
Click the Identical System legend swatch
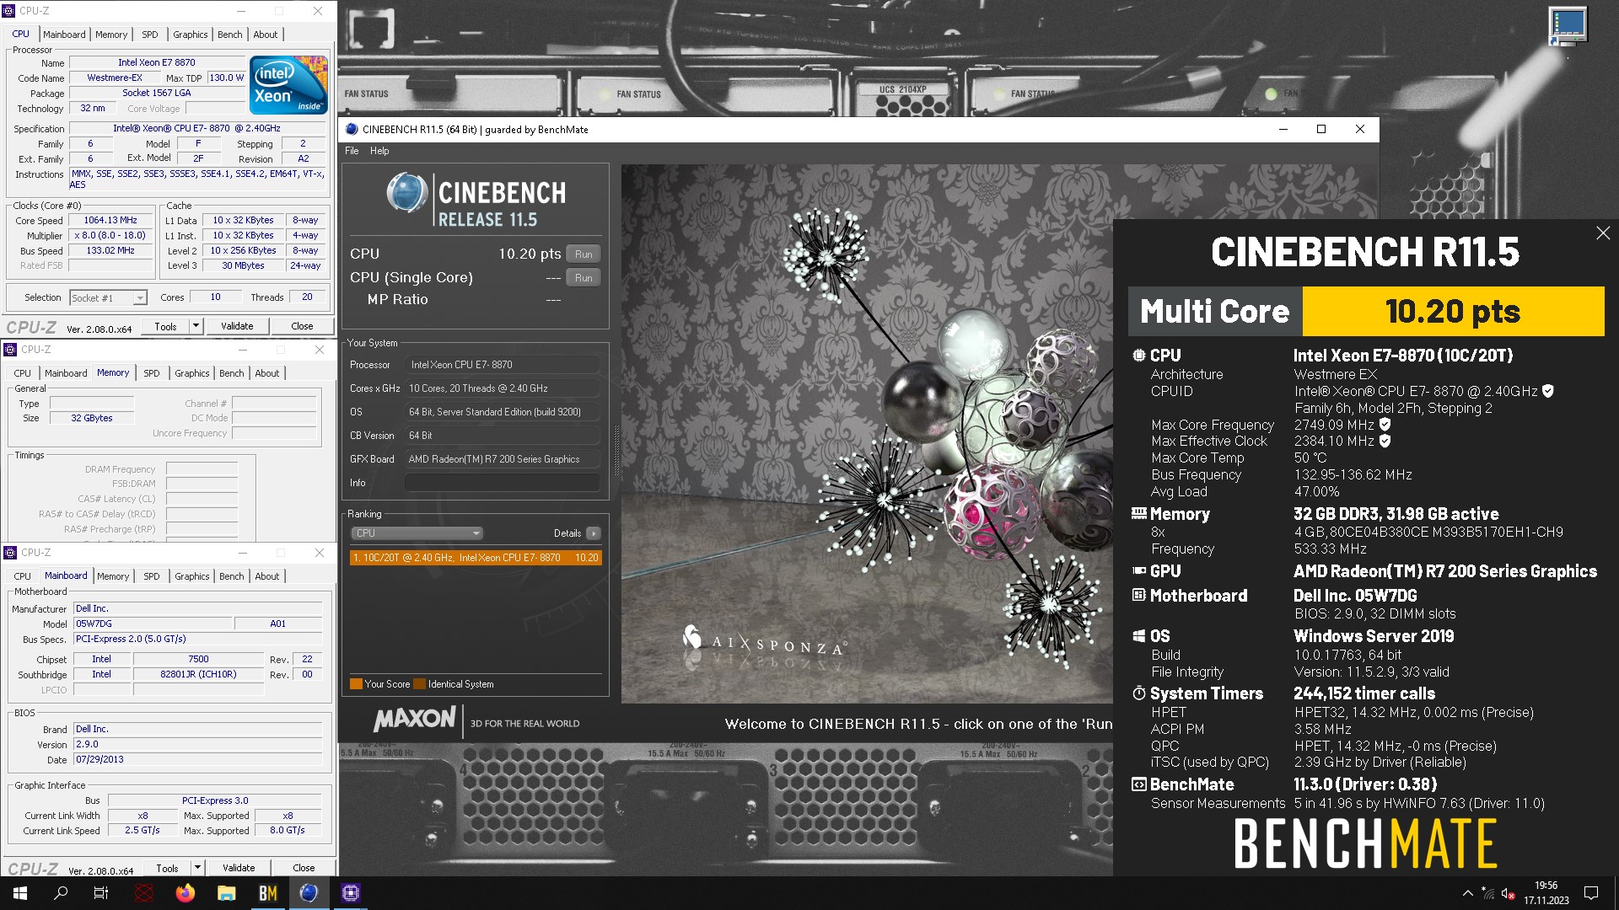click(x=420, y=684)
